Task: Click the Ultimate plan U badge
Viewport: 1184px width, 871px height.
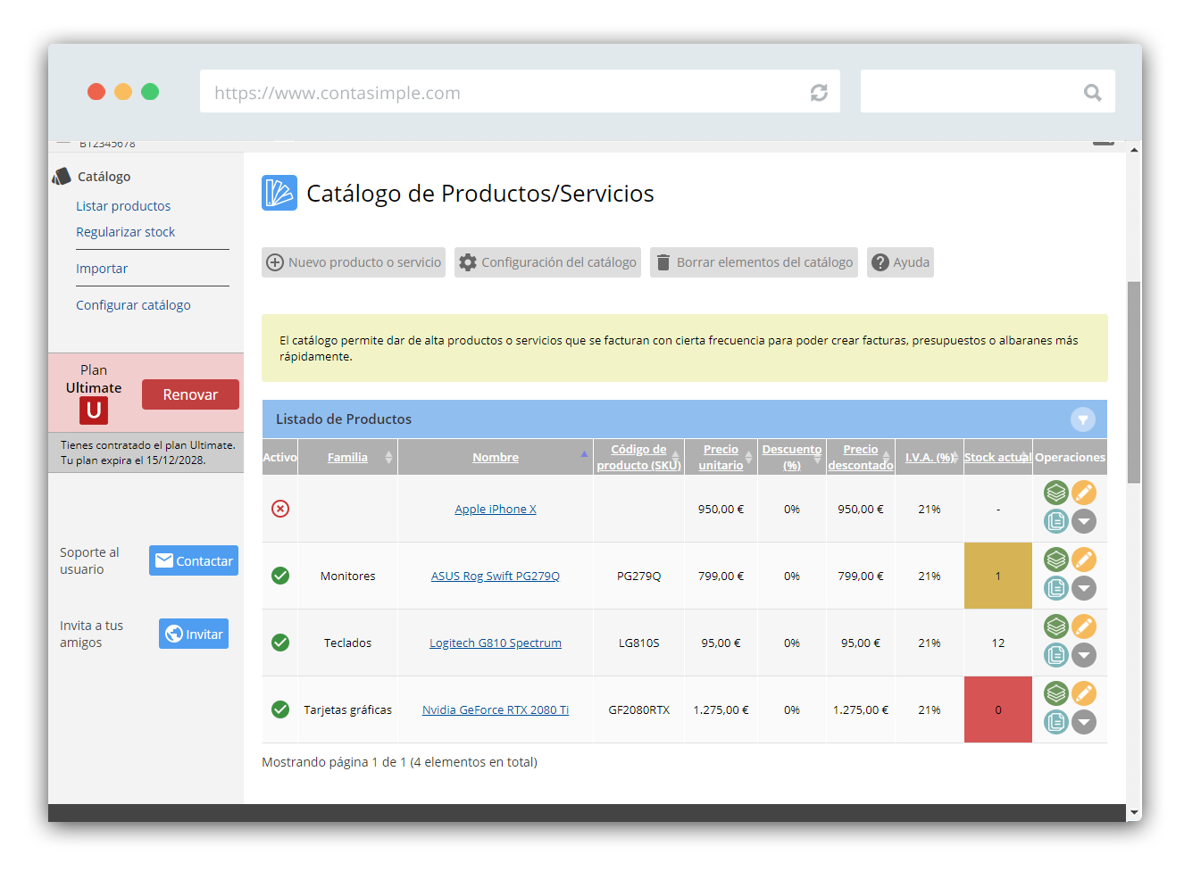Action: click(x=94, y=411)
